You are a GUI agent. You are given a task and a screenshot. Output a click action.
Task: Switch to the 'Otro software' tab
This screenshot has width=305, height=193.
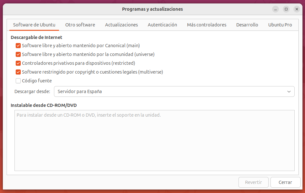tap(80, 25)
